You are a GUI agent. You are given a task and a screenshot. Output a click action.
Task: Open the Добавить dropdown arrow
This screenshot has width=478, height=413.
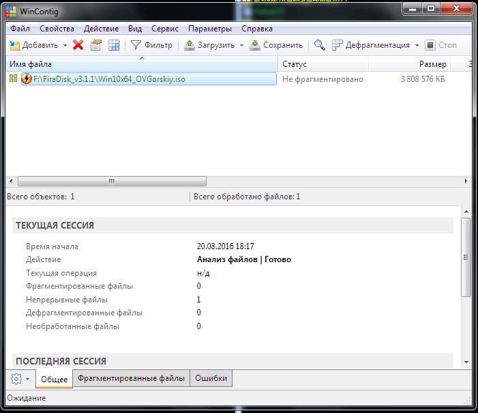[x=65, y=46]
